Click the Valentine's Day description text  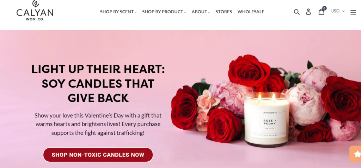tap(98, 124)
